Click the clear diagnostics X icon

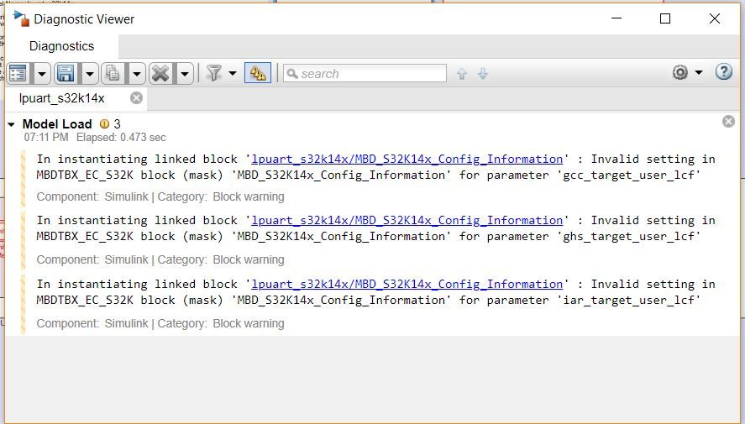click(x=160, y=74)
